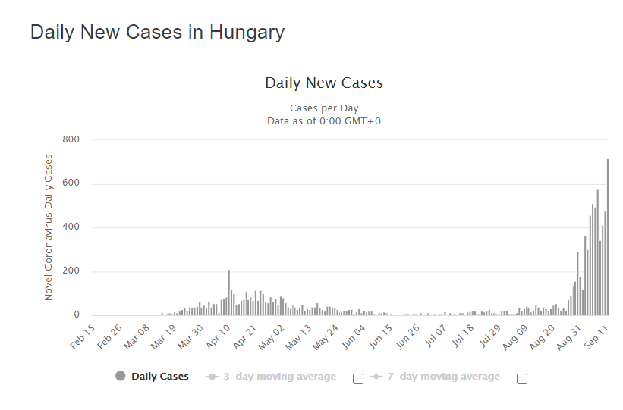Click the 7-day moving average diamond marker

click(376, 376)
